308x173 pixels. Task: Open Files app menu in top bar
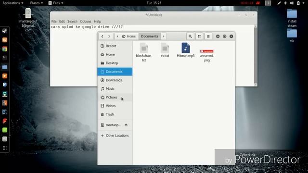[x=56, y=3]
